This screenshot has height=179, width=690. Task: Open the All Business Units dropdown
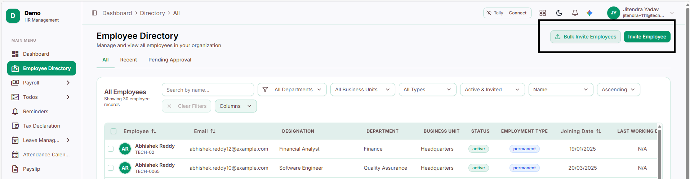click(x=363, y=89)
